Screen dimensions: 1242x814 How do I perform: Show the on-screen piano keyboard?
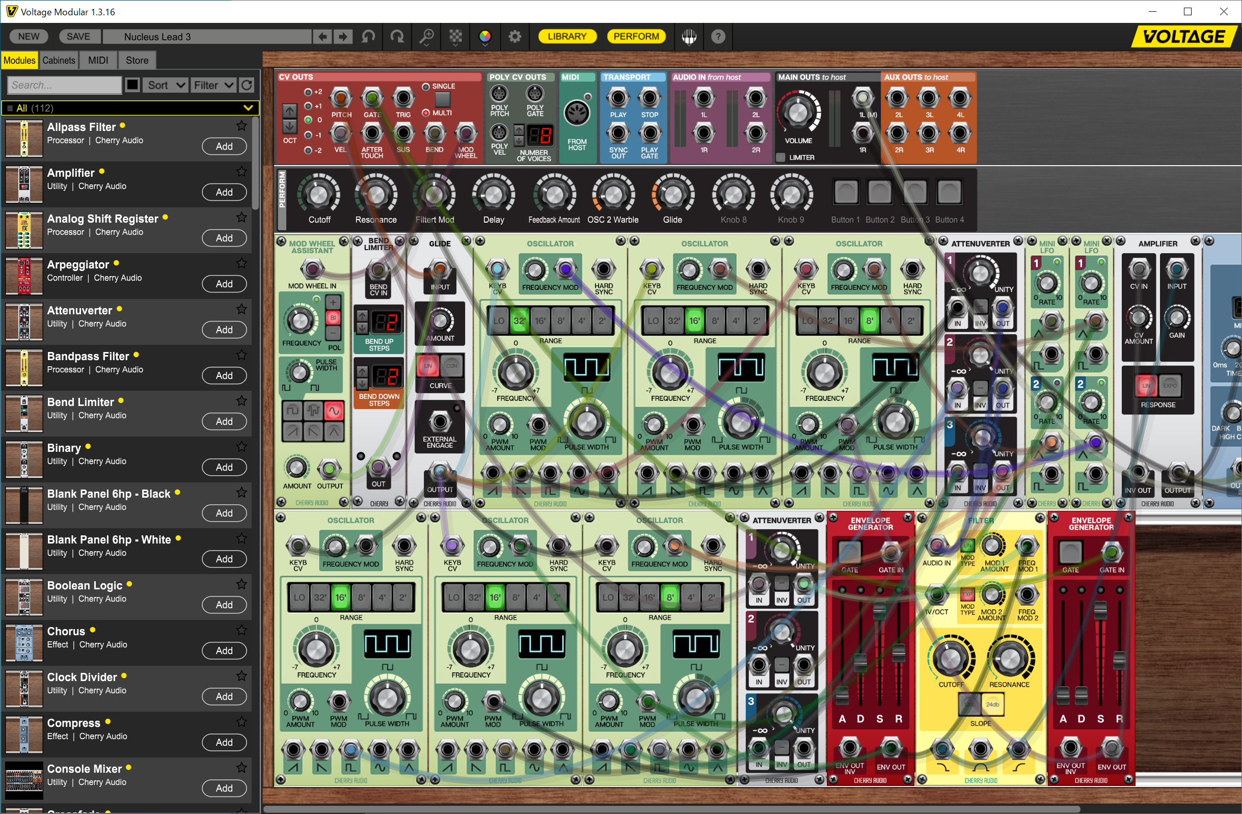point(689,37)
